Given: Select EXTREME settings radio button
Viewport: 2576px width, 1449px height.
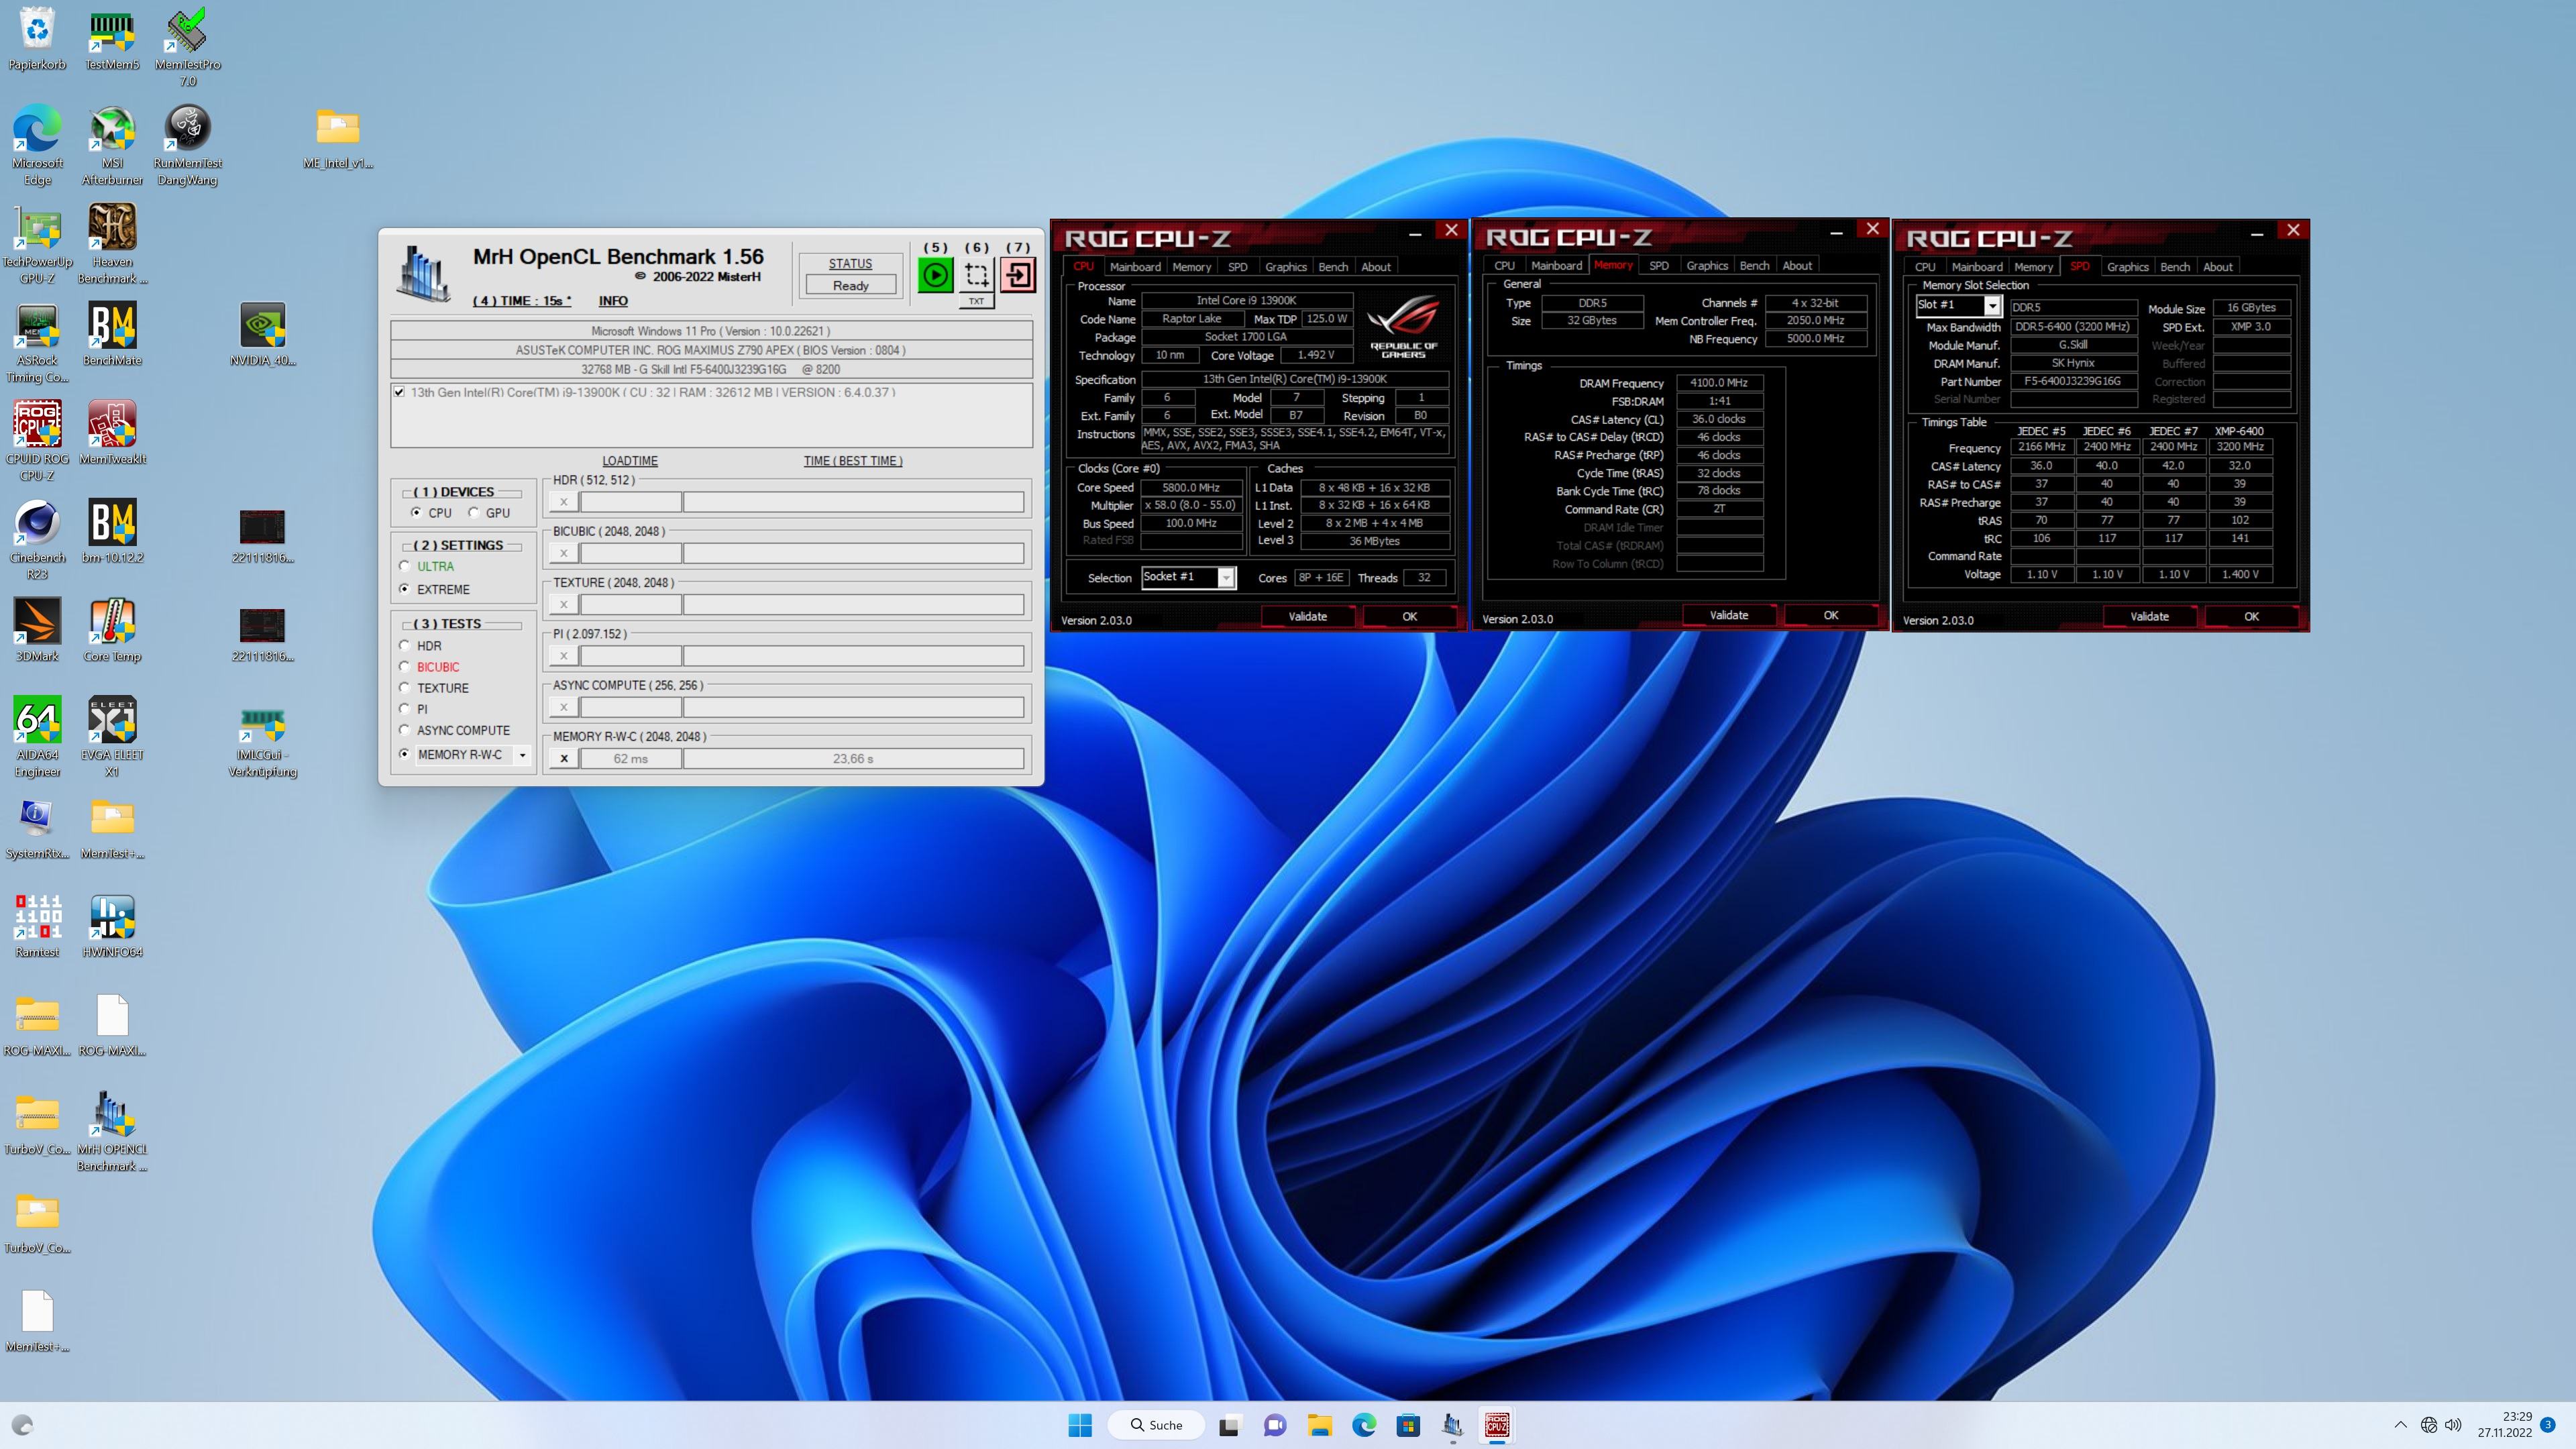Looking at the screenshot, I should tap(405, 589).
